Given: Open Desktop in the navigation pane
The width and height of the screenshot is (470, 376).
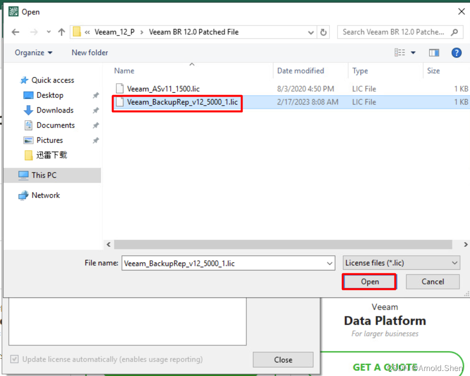Looking at the screenshot, I should click(x=43, y=95).
